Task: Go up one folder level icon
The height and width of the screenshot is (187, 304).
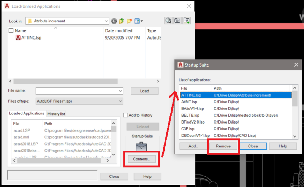Action: 122,21
